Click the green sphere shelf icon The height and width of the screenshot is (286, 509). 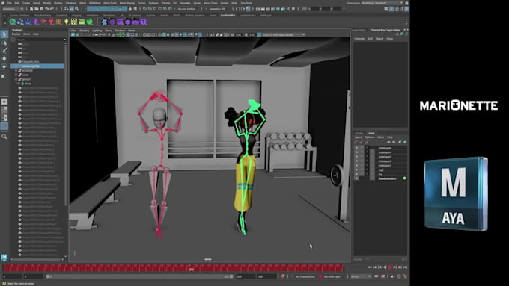tap(90, 22)
